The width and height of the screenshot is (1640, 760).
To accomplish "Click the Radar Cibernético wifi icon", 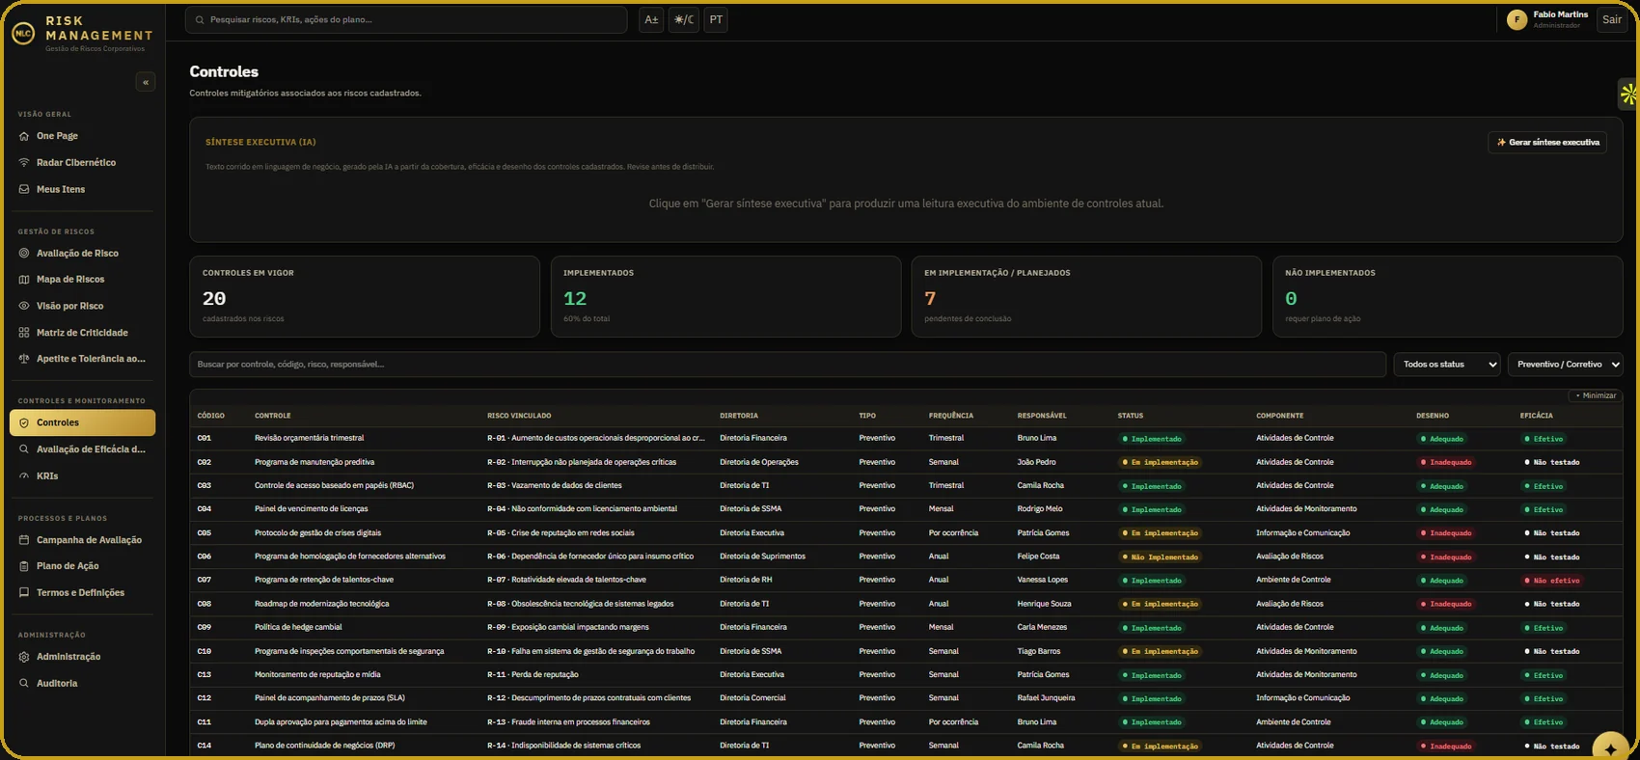I will click(24, 163).
